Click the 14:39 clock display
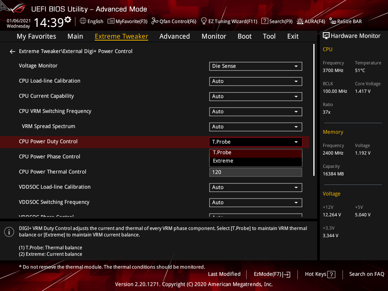The height and width of the screenshot is (291, 388). (x=49, y=22)
